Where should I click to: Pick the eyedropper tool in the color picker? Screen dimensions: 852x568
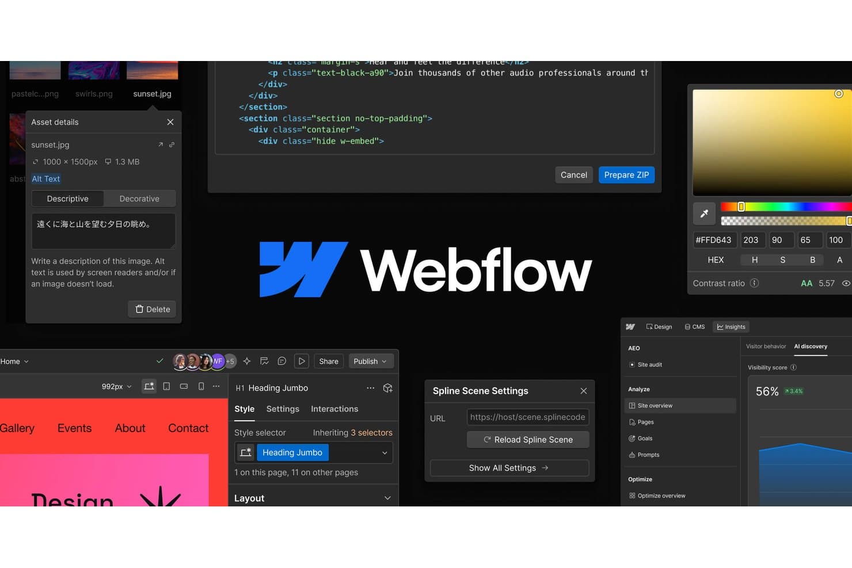coord(704,214)
